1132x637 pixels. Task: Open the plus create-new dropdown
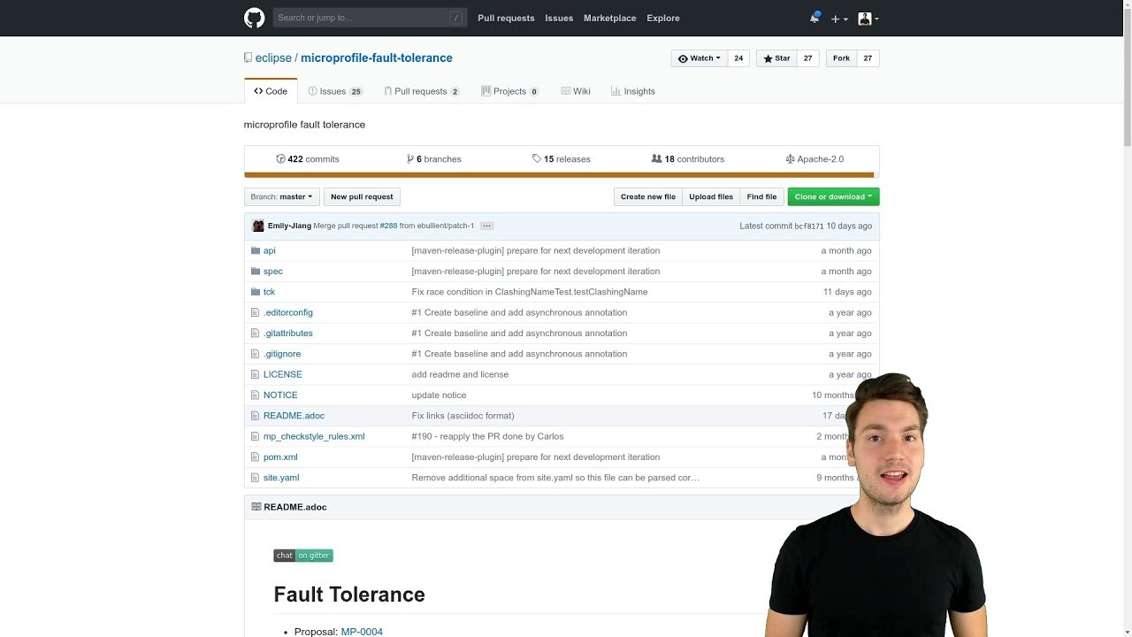click(x=839, y=19)
